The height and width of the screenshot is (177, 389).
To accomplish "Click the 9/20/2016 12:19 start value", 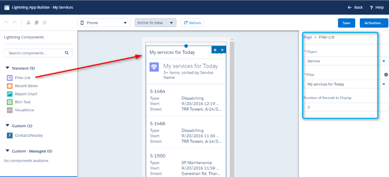I will pyautogui.click(x=201, y=104).
